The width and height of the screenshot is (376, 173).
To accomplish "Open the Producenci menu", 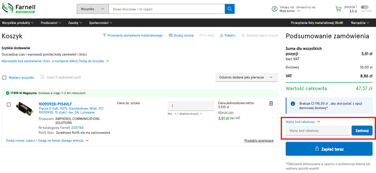I will [x=51, y=23].
